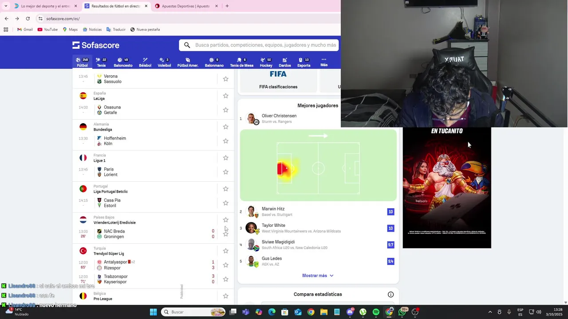Viewport: 568px width, 319px height.
Task: Open the info icon beside Compara estadísticas
Action: 390,295
